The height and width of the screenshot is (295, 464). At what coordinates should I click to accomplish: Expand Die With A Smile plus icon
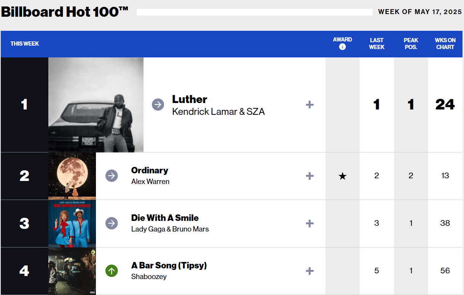310,224
